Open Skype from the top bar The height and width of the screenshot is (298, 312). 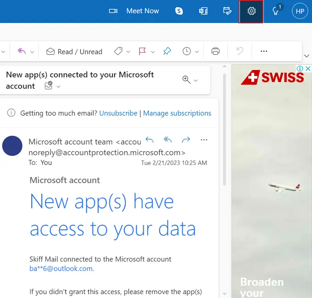click(179, 11)
